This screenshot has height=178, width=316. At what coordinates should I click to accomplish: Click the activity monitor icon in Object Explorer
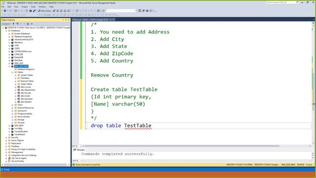pyautogui.click(x=32, y=24)
